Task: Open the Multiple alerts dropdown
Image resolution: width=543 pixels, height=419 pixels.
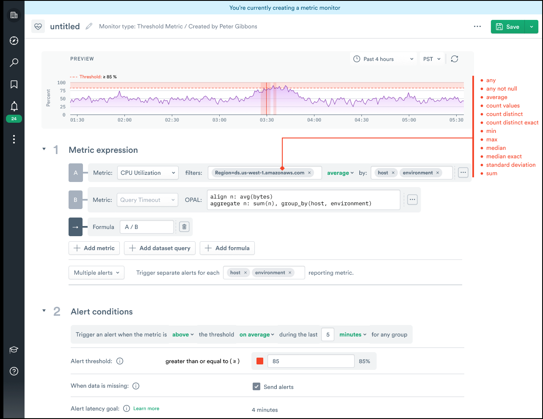Action: click(x=96, y=273)
